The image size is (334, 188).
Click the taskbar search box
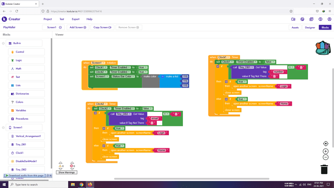click(38, 185)
